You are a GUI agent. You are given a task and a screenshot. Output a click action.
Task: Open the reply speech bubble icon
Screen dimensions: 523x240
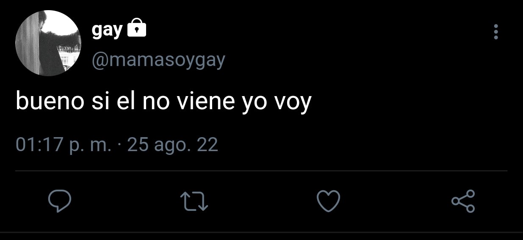click(59, 201)
